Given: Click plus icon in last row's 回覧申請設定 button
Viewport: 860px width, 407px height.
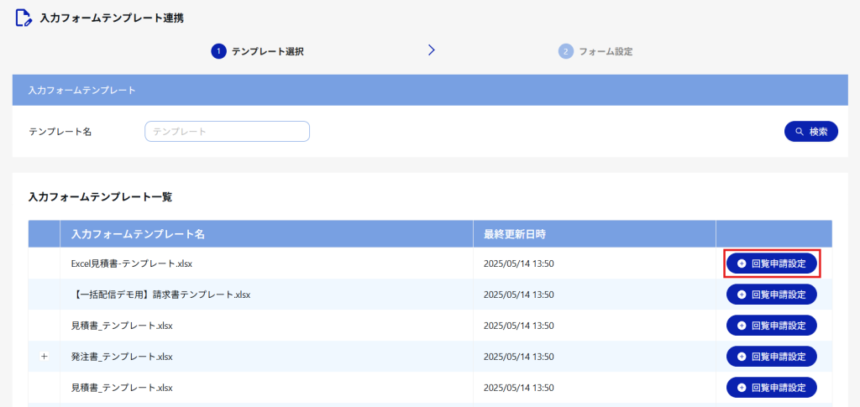Looking at the screenshot, I should (742, 388).
